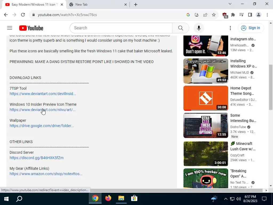Click the vertical page scrollbar thumb
The image size is (273, 205).
(x=271, y=87)
